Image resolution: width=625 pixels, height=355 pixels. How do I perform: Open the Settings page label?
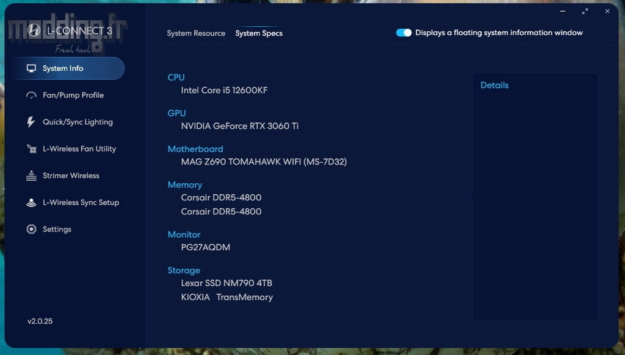point(57,230)
